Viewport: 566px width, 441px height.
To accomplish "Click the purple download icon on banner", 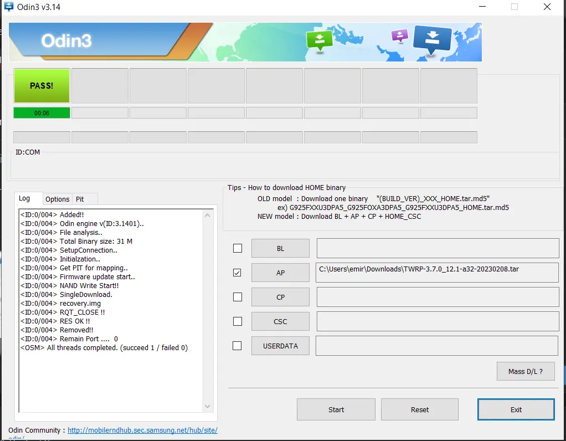I will pos(400,36).
